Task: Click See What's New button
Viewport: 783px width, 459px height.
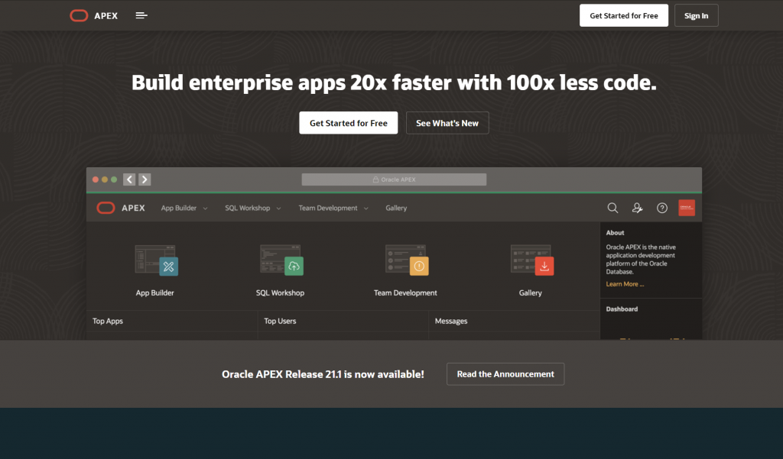Action: 447,123
